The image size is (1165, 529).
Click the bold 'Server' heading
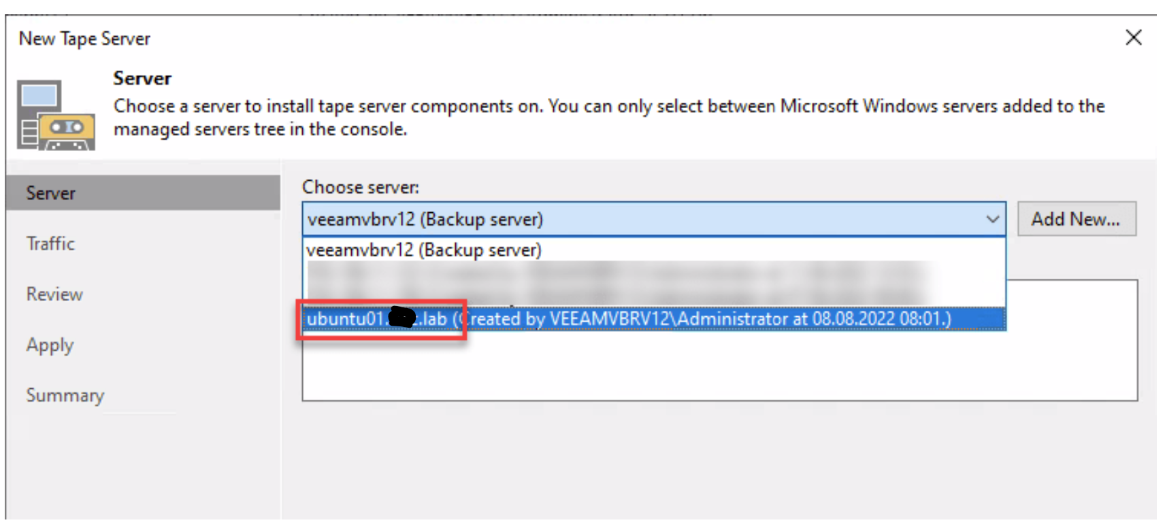[142, 78]
